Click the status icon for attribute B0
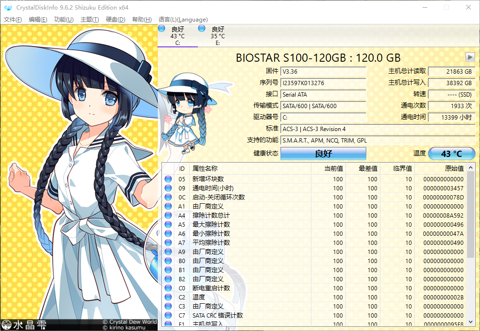Viewport: 480px width, 331px height. (168, 261)
